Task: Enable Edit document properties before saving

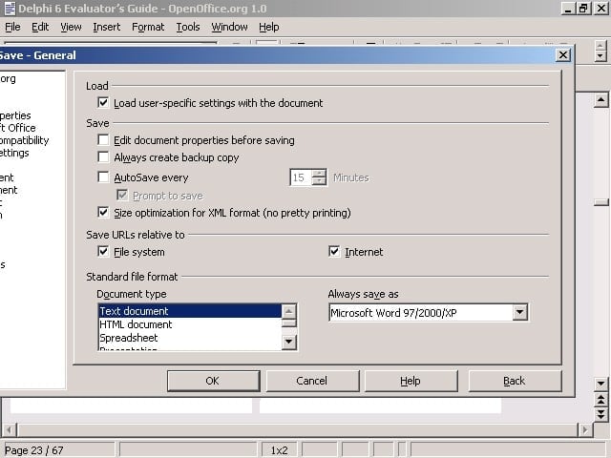Action: pos(103,140)
